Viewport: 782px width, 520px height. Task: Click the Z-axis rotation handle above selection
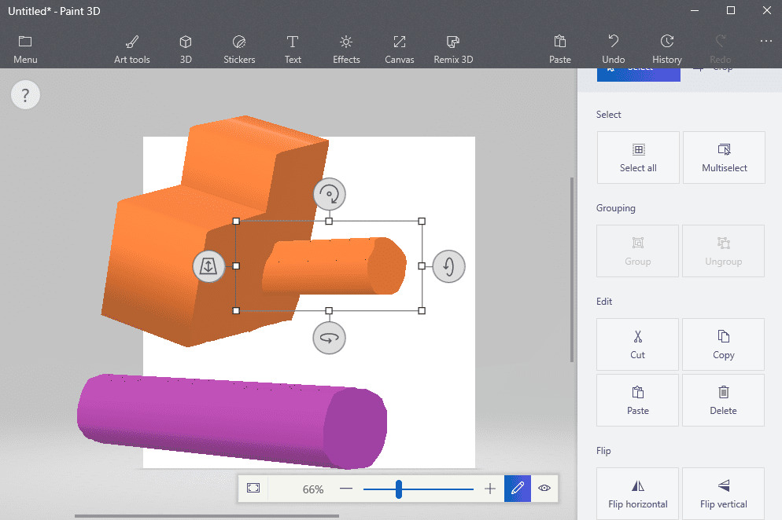[x=330, y=194]
